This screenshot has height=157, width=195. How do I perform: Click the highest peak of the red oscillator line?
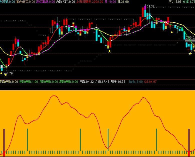[x=54, y=96]
